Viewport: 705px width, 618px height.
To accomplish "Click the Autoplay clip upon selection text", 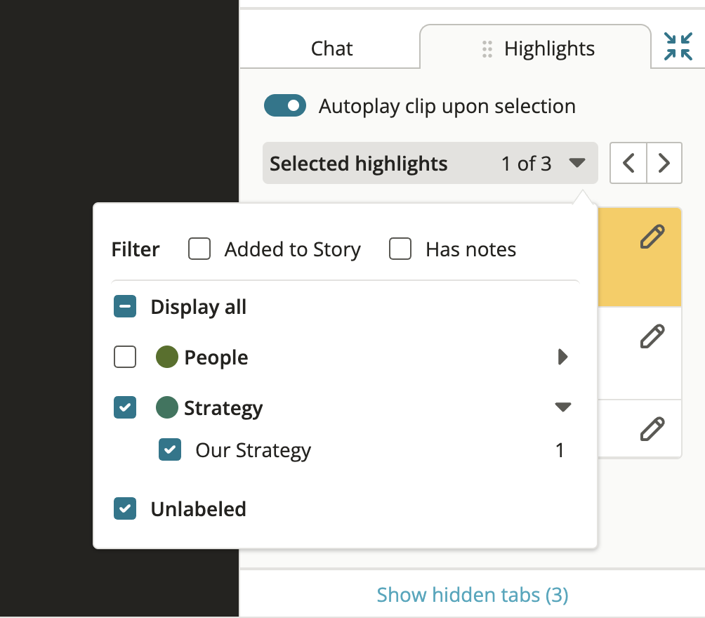I will point(447,107).
